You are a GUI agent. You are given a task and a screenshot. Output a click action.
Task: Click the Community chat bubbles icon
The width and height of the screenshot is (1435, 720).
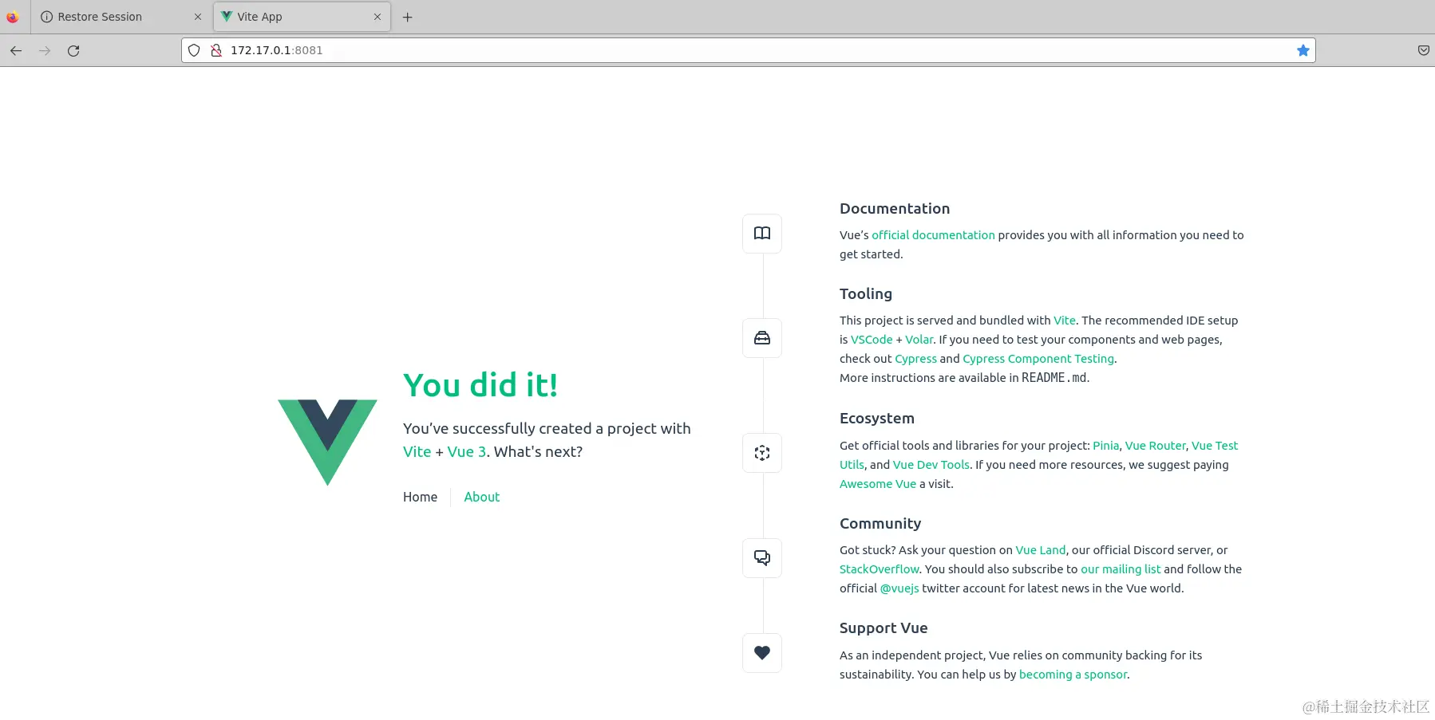coord(762,558)
